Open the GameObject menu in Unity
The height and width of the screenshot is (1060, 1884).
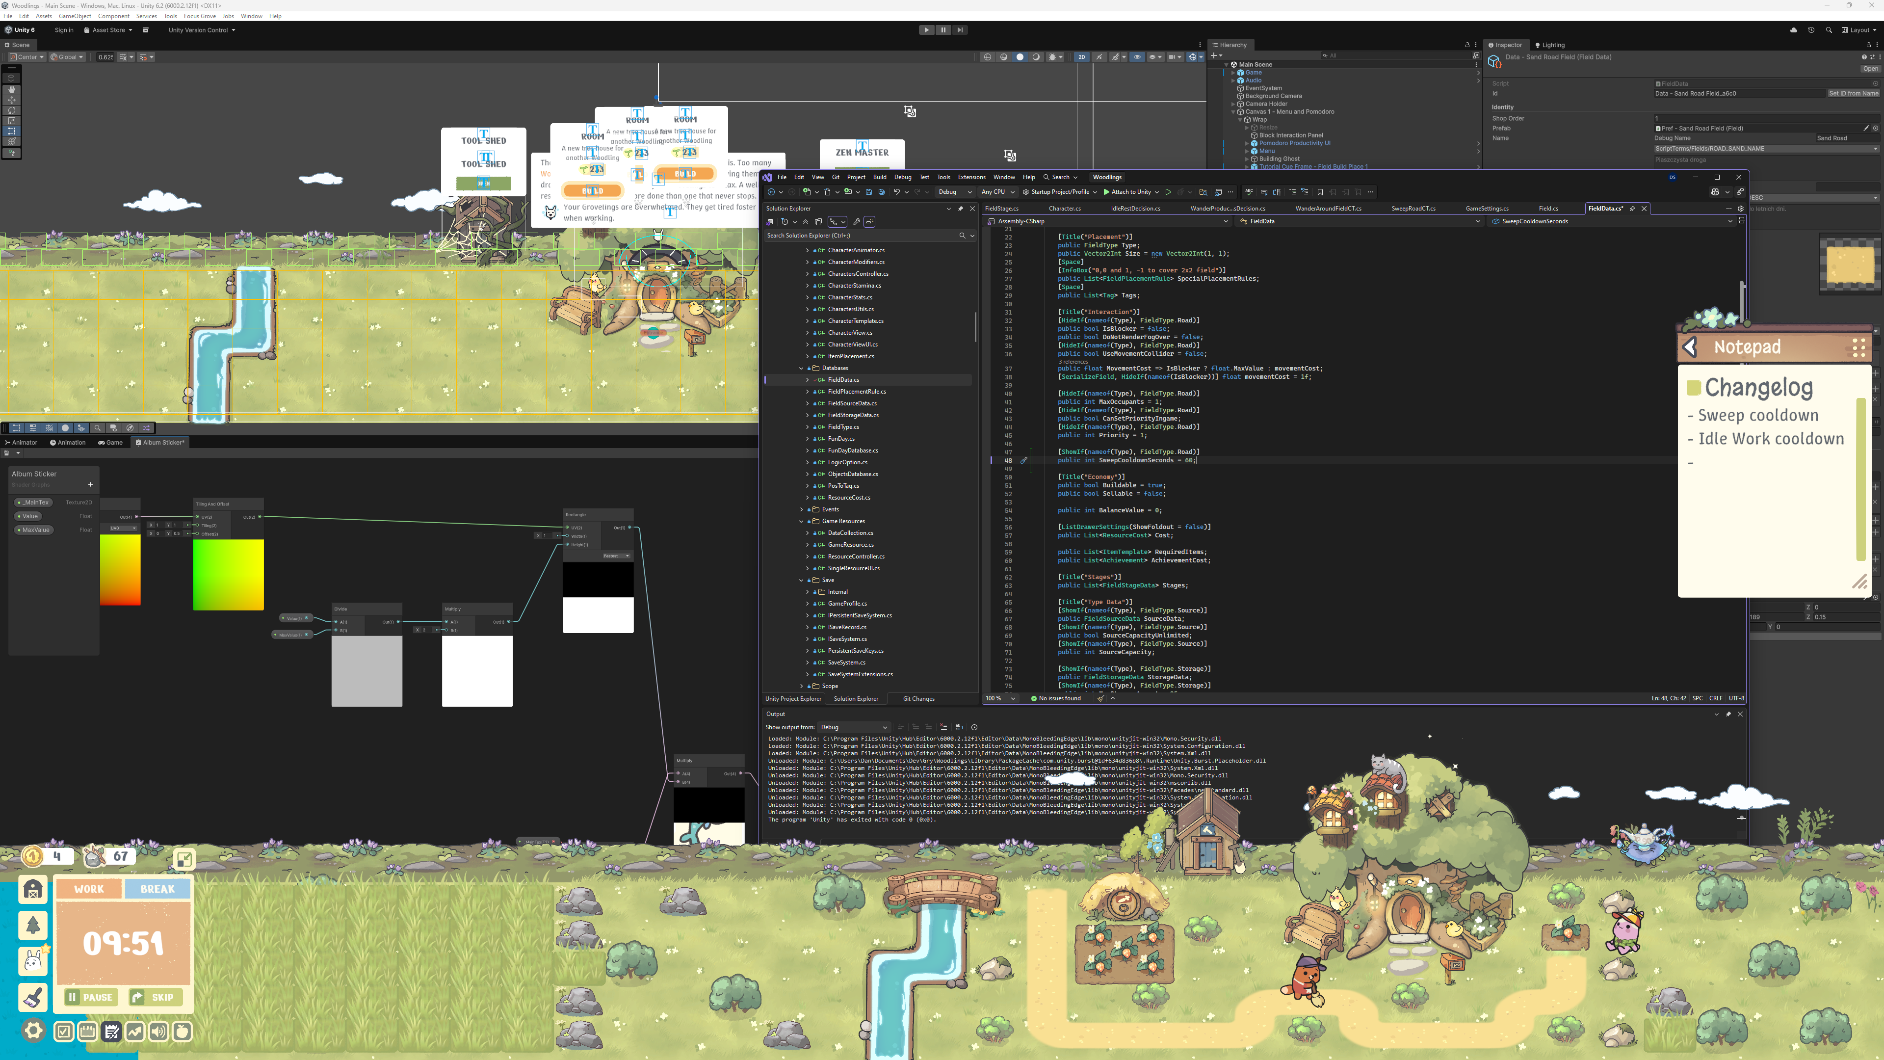(76, 16)
